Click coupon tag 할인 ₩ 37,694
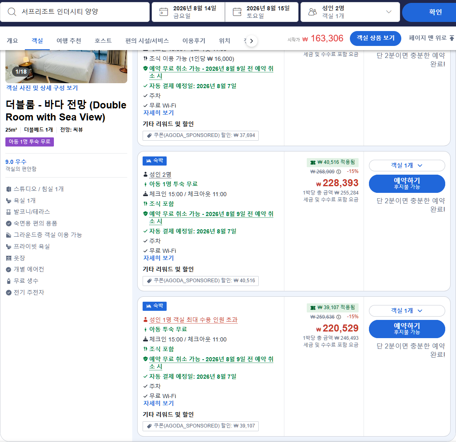Screen dimensions: 456x442 click(x=201, y=135)
